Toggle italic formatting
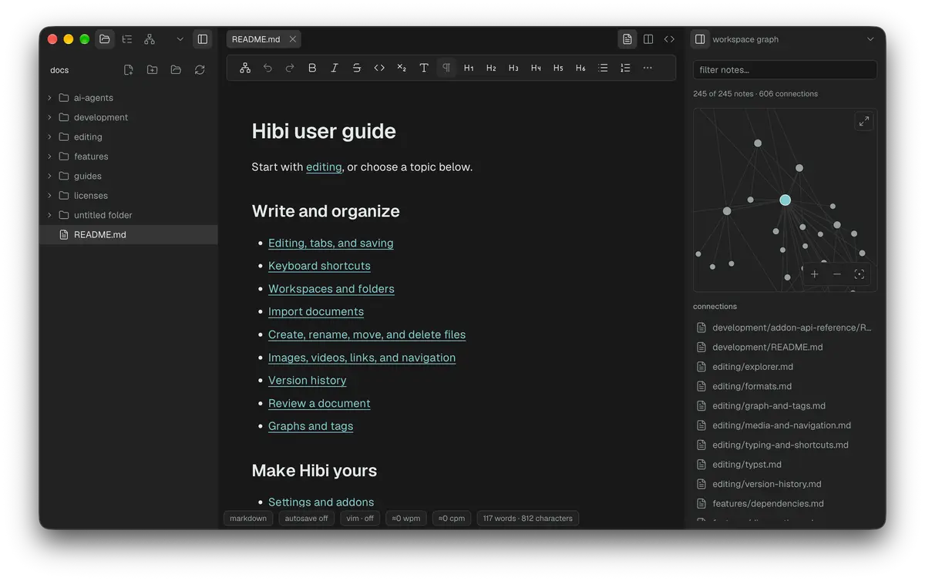The height and width of the screenshot is (581, 925). coord(335,68)
